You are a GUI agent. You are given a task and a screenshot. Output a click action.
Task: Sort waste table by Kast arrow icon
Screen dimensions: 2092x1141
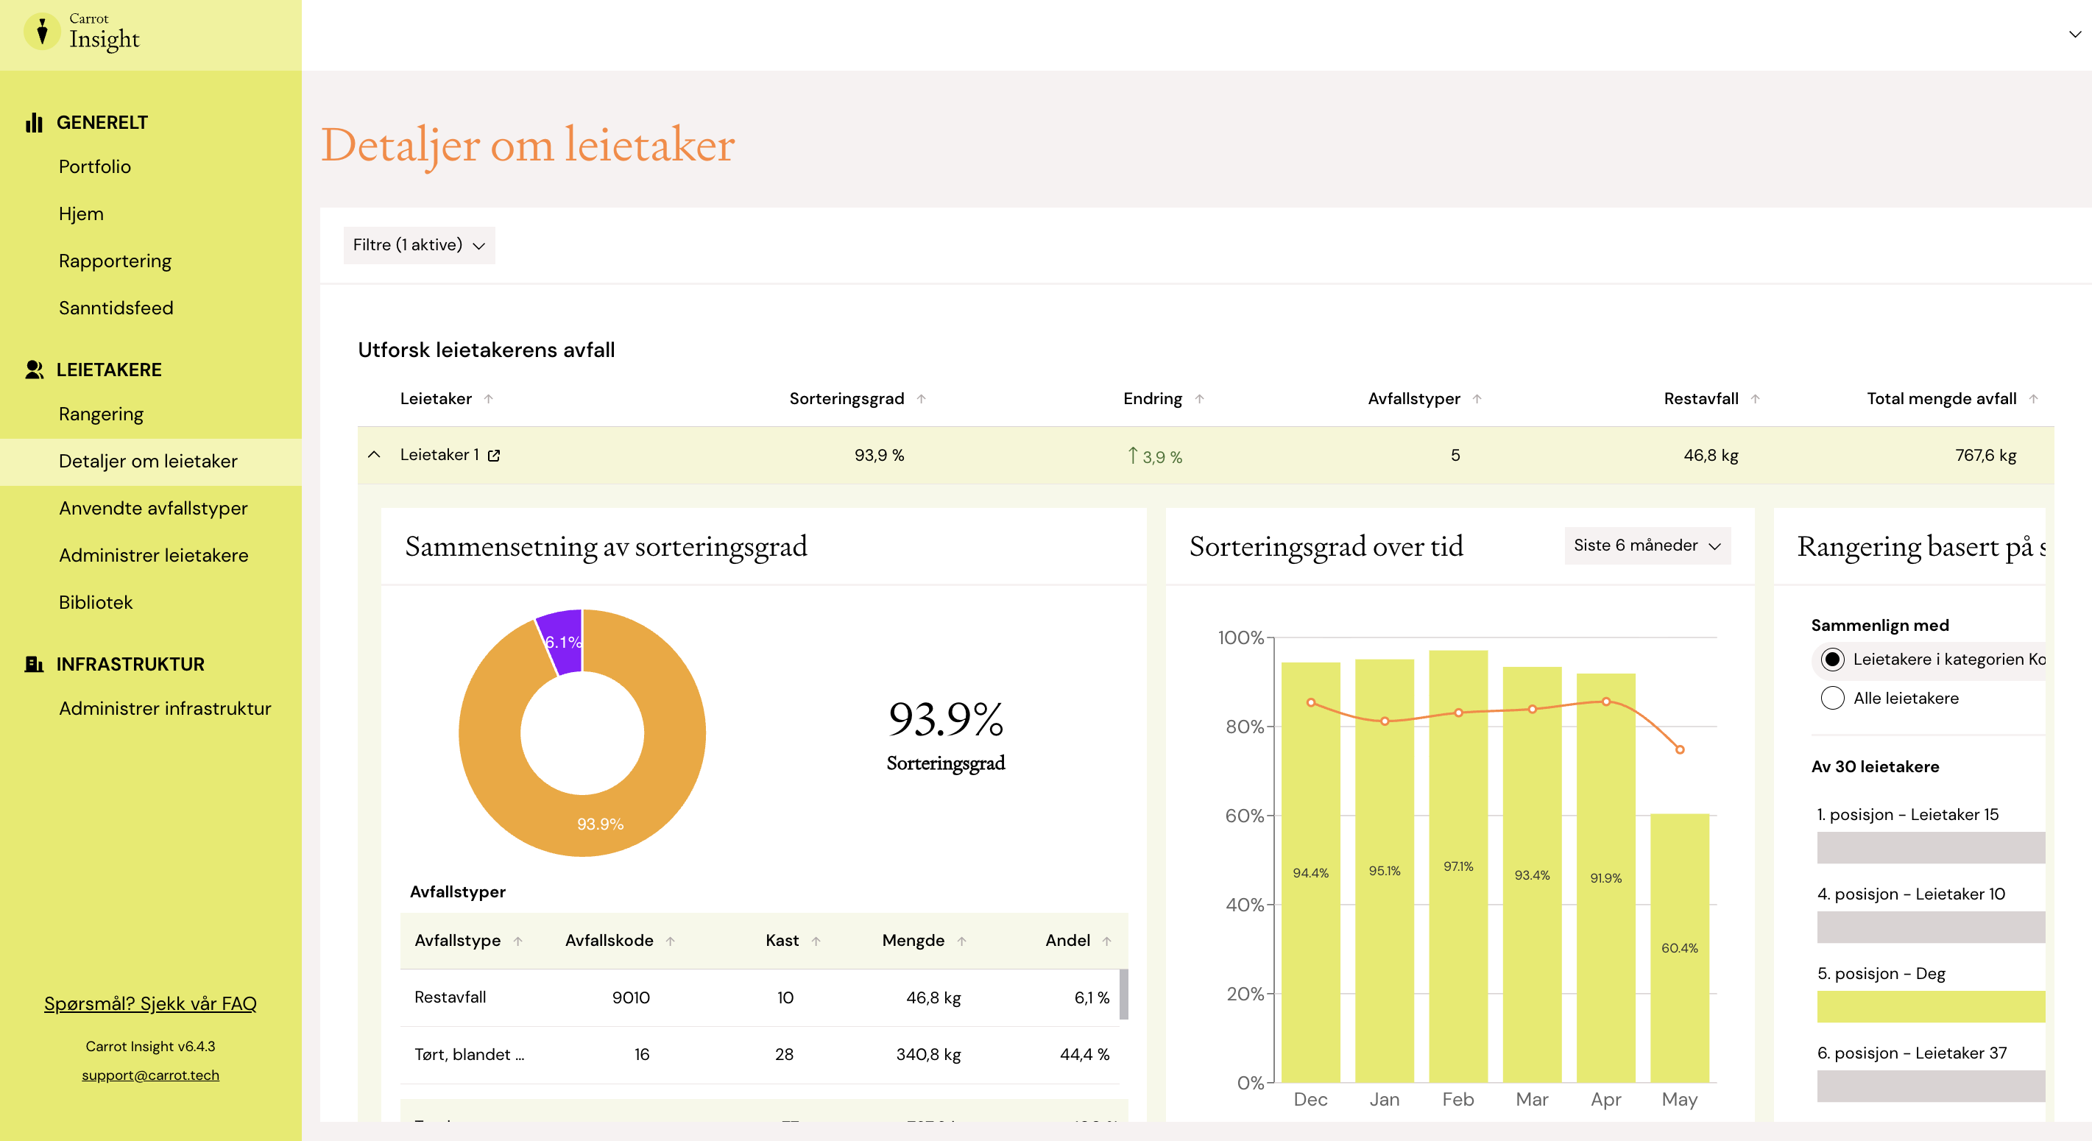click(x=816, y=942)
